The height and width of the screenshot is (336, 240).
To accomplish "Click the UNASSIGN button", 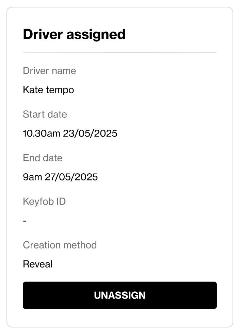I will tap(119, 295).
